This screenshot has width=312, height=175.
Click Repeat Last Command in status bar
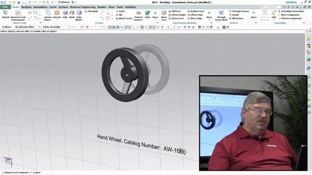coord(15,173)
